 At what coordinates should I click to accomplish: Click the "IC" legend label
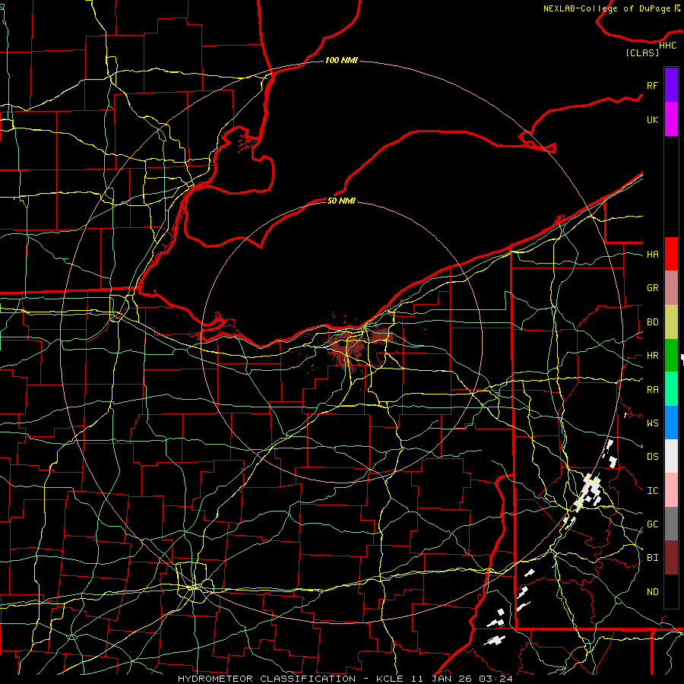653,491
